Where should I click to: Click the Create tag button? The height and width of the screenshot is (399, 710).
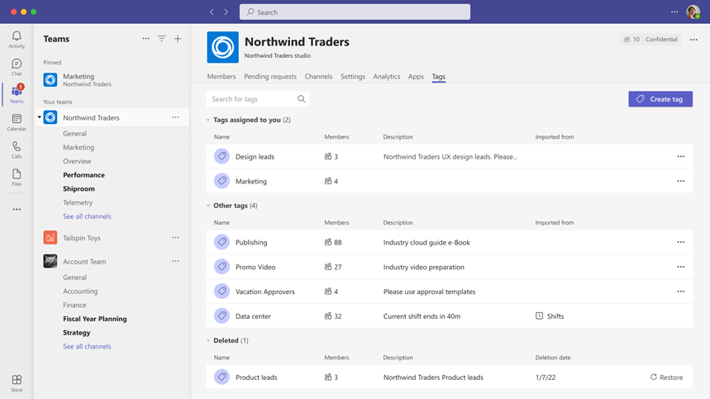(x=660, y=99)
